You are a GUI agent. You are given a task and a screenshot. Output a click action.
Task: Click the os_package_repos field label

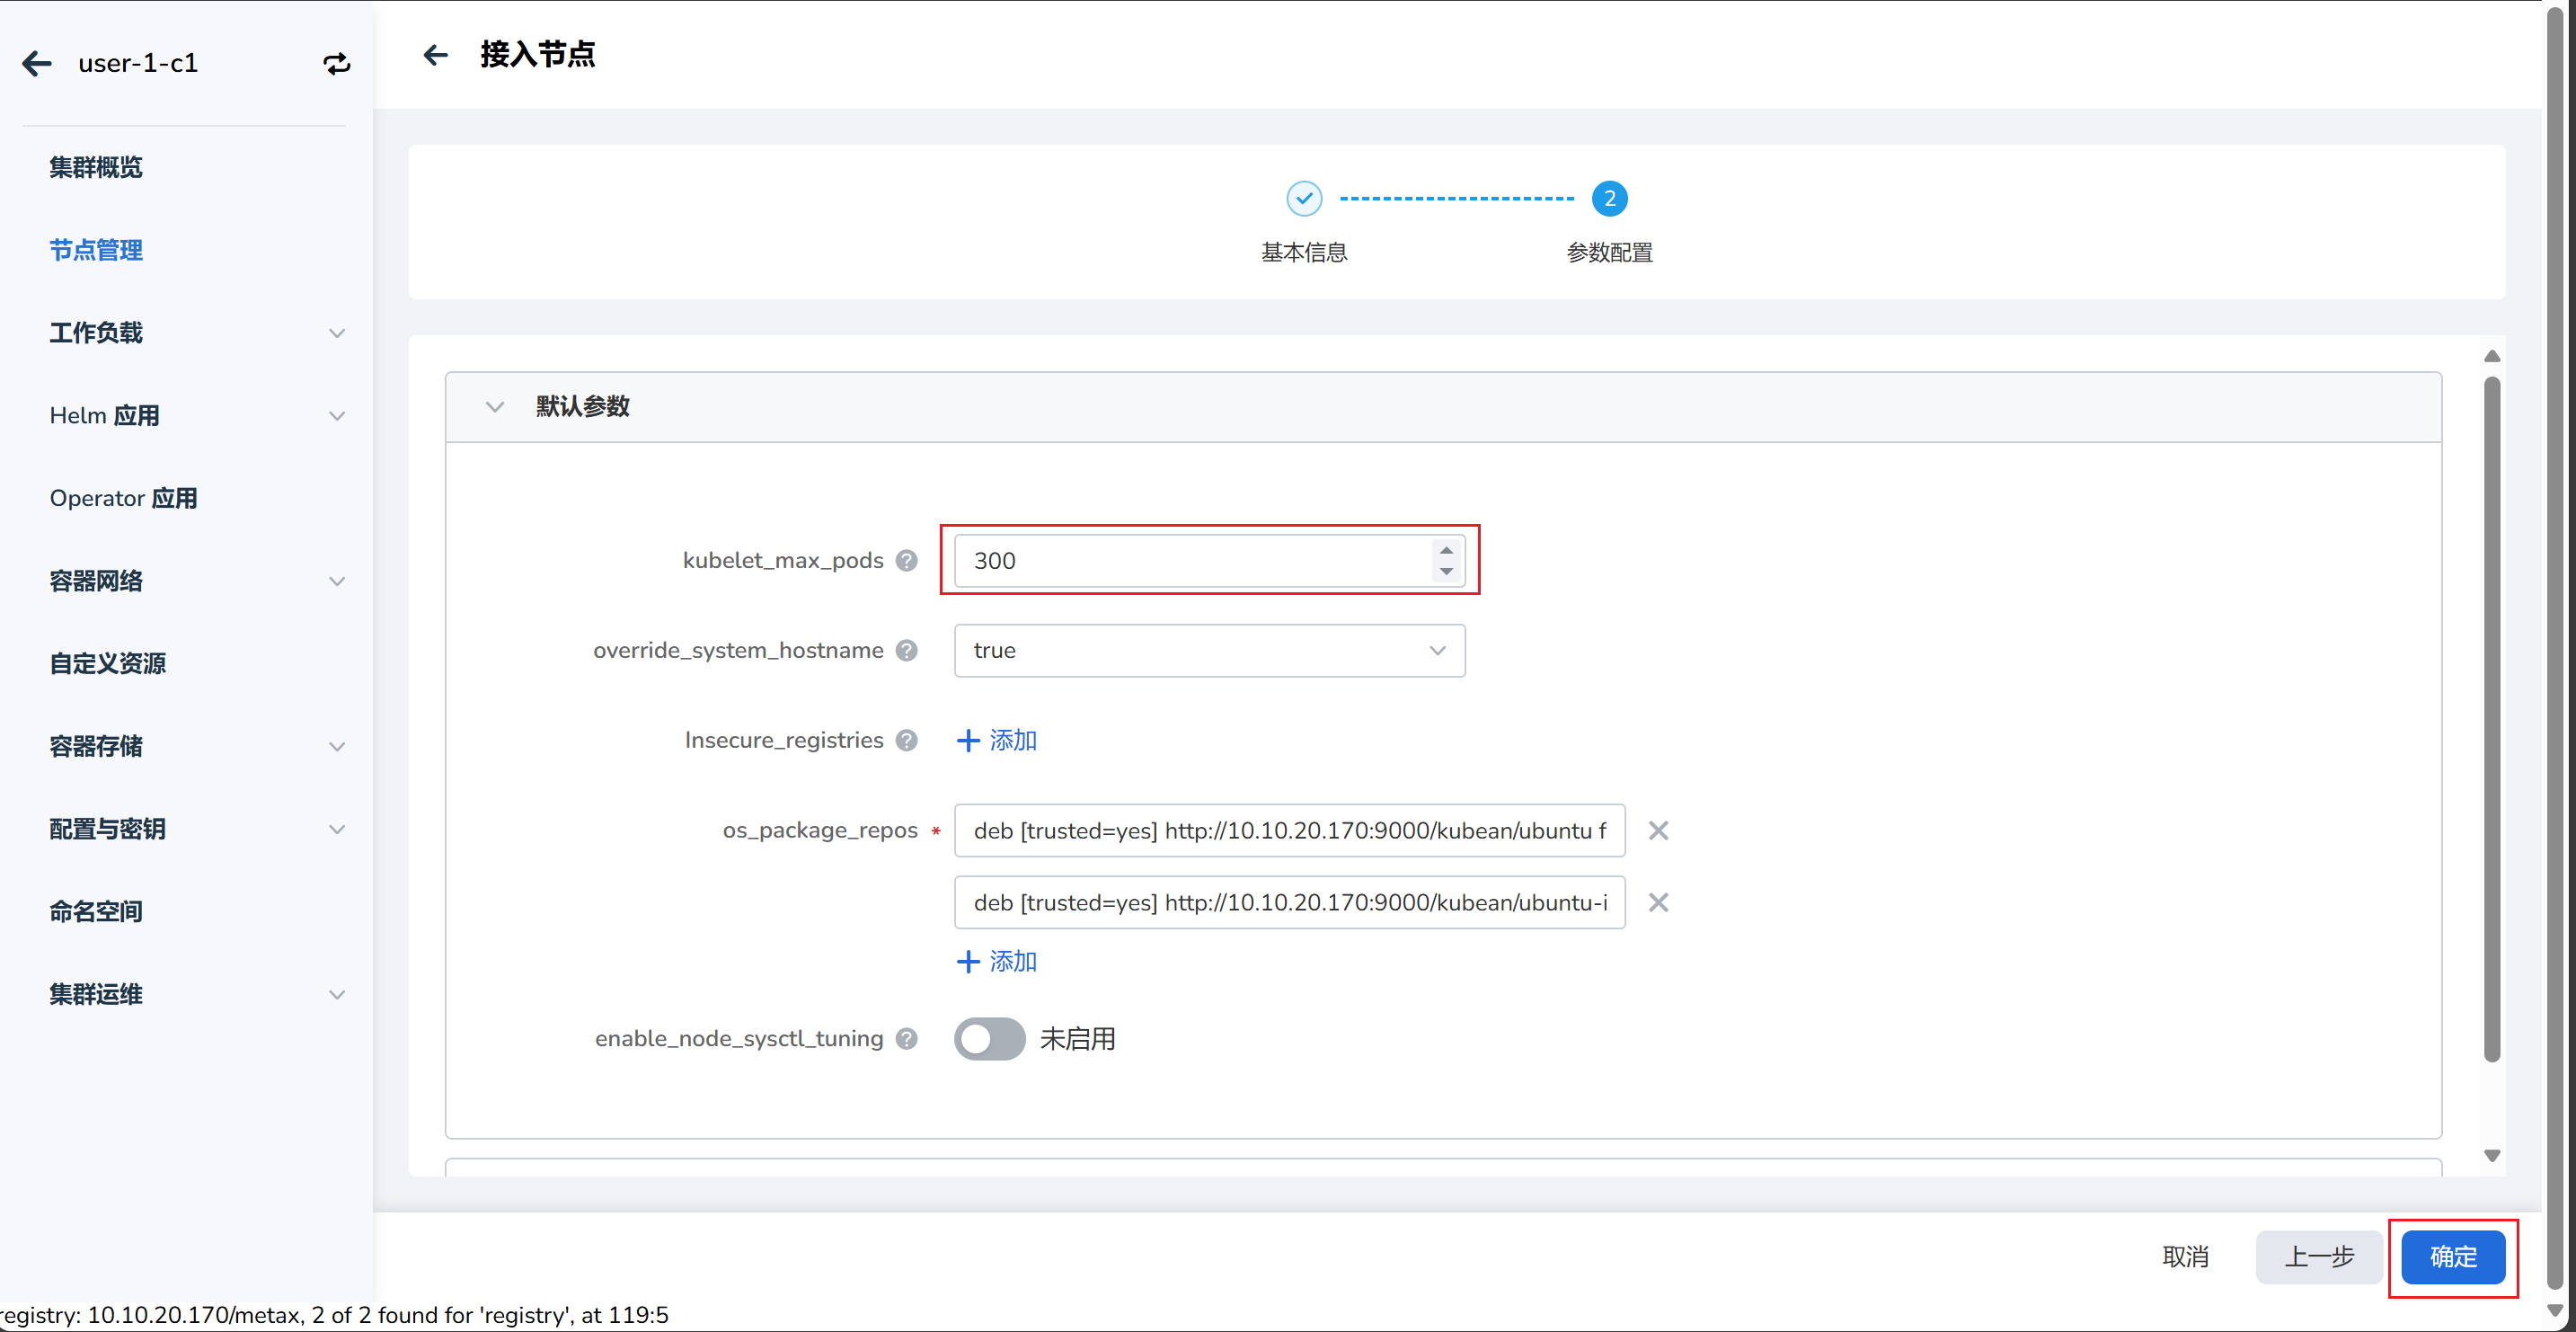[x=820, y=830]
